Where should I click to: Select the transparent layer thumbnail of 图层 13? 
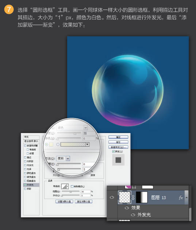(124, 197)
